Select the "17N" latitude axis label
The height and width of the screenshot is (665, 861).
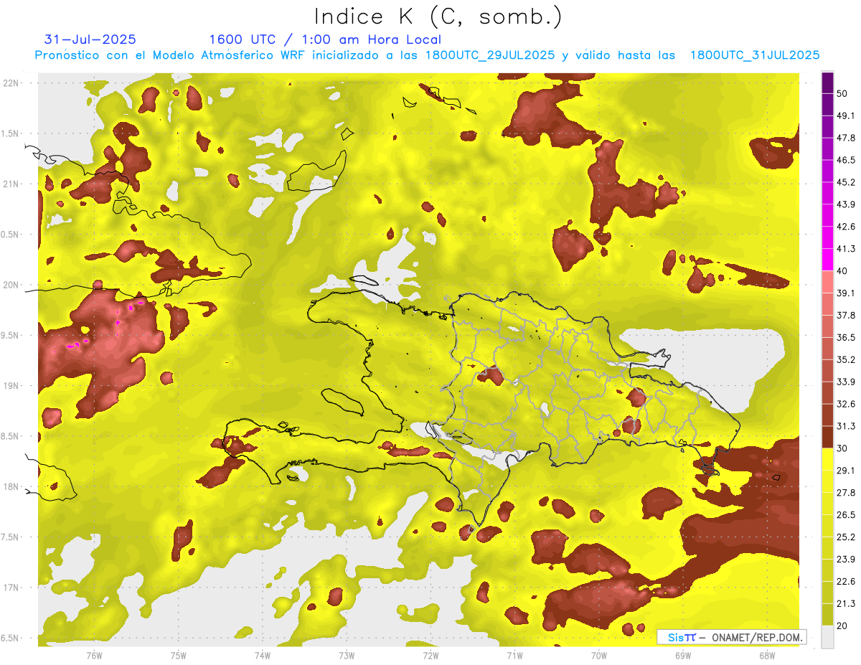11,588
